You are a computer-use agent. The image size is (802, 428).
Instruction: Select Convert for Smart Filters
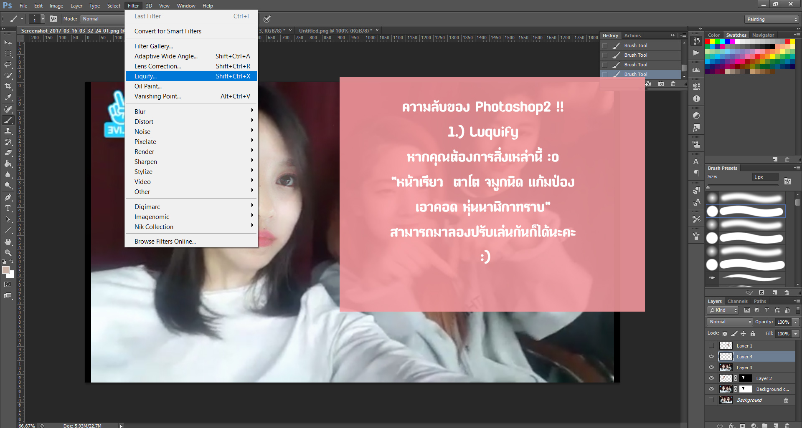pyautogui.click(x=191, y=31)
